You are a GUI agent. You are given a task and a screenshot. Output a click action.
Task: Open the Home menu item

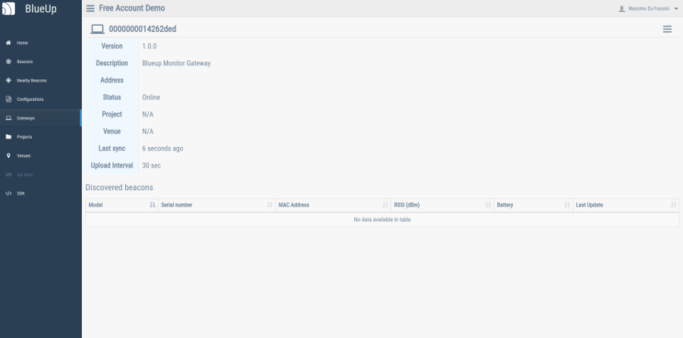coord(41,42)
